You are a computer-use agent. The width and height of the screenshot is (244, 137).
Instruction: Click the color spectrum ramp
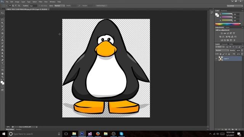coord(228,24)
